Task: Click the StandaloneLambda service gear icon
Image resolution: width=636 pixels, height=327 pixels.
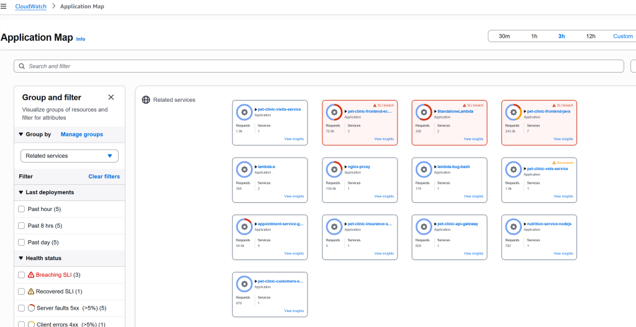Action: click(x=424, y=112)
